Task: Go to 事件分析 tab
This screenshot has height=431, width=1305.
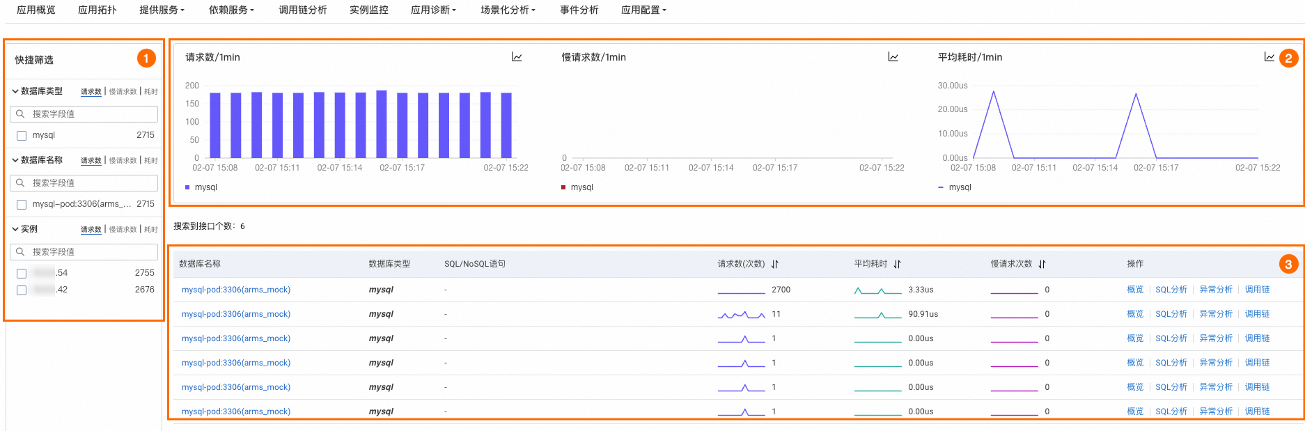Action: coord(579,10)
